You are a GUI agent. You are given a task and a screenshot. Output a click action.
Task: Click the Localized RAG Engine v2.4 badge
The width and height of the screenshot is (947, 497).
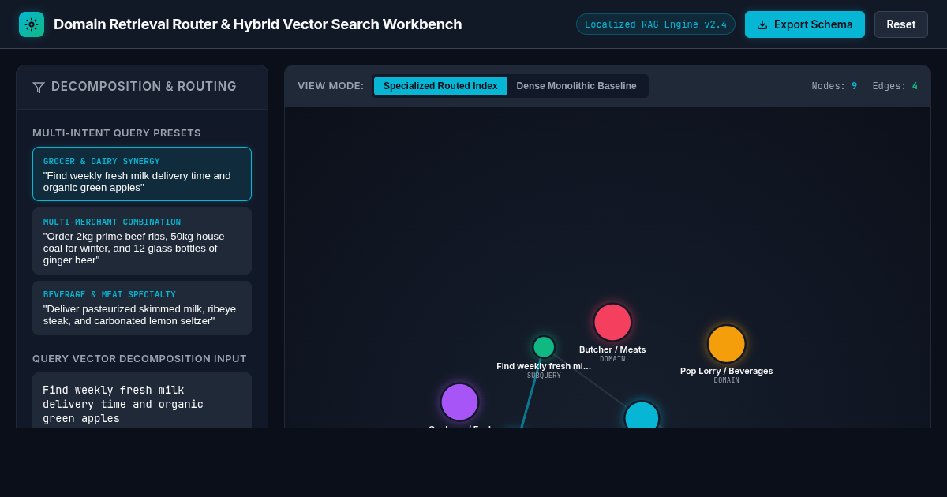pyautogui.click(x=656, y=24)
